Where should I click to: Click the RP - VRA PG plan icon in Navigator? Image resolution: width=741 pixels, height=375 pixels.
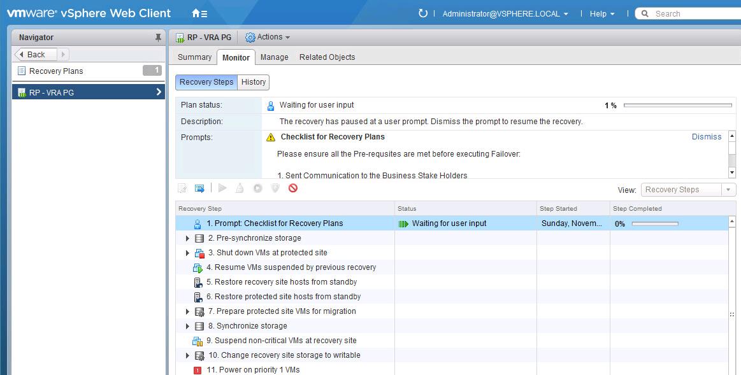click(22, 92)
